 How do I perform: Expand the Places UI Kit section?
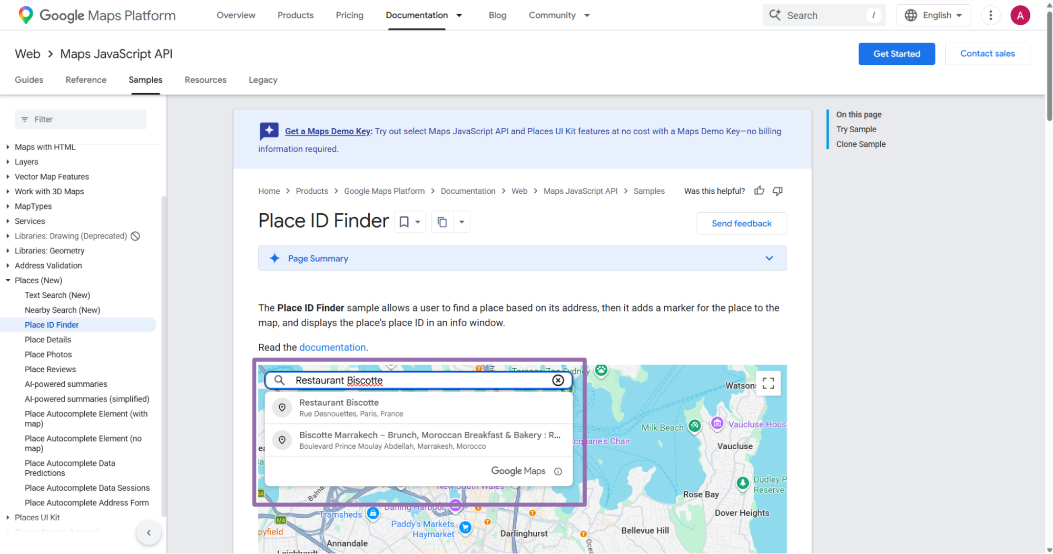(8, 517)
